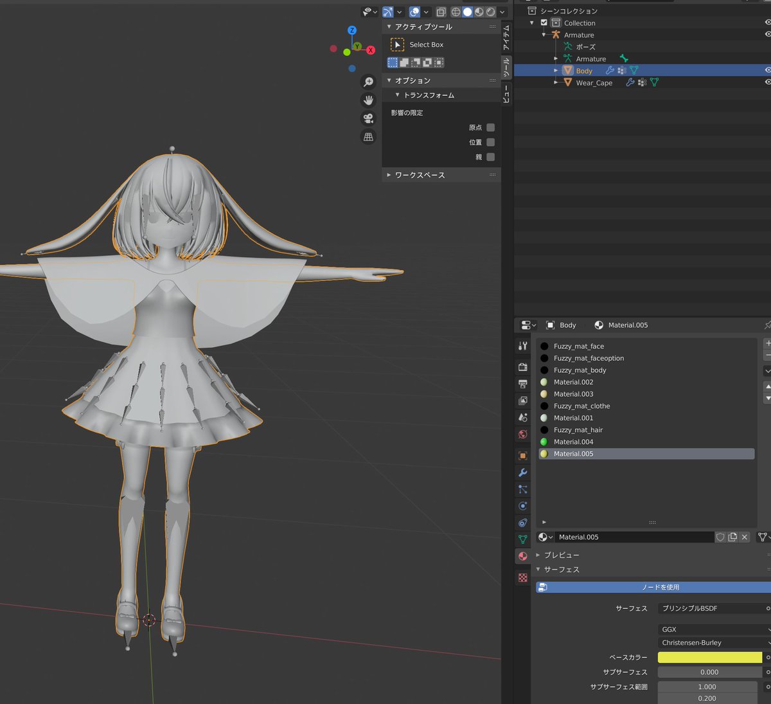The image size is (771, 704).
Task: Switch to the アイテム sidebar tab
Action: [x=506, y=37]
